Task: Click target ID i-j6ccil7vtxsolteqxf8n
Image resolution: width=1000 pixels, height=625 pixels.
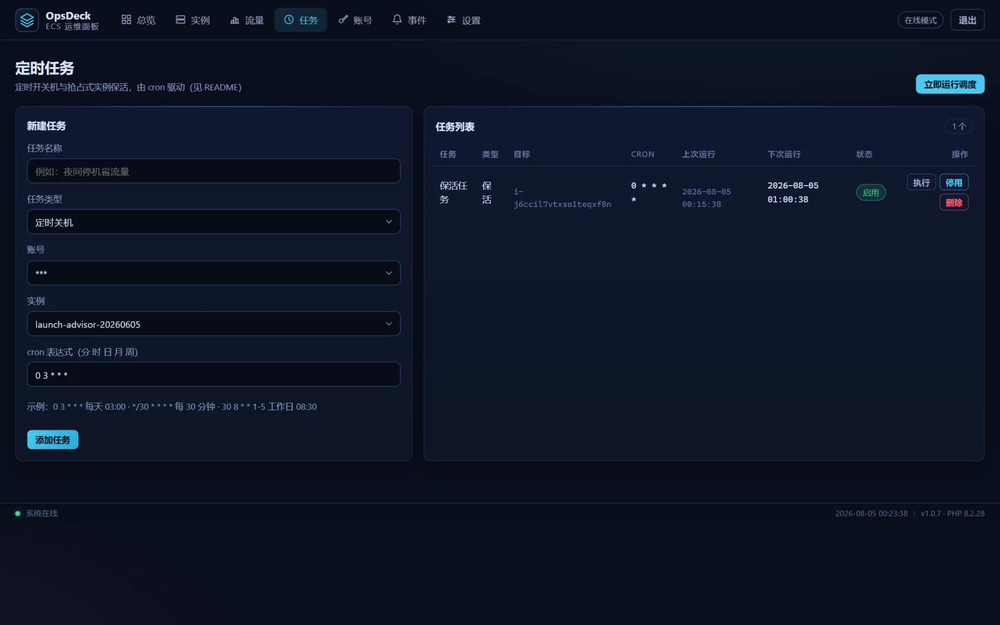Action: (562, 198)
